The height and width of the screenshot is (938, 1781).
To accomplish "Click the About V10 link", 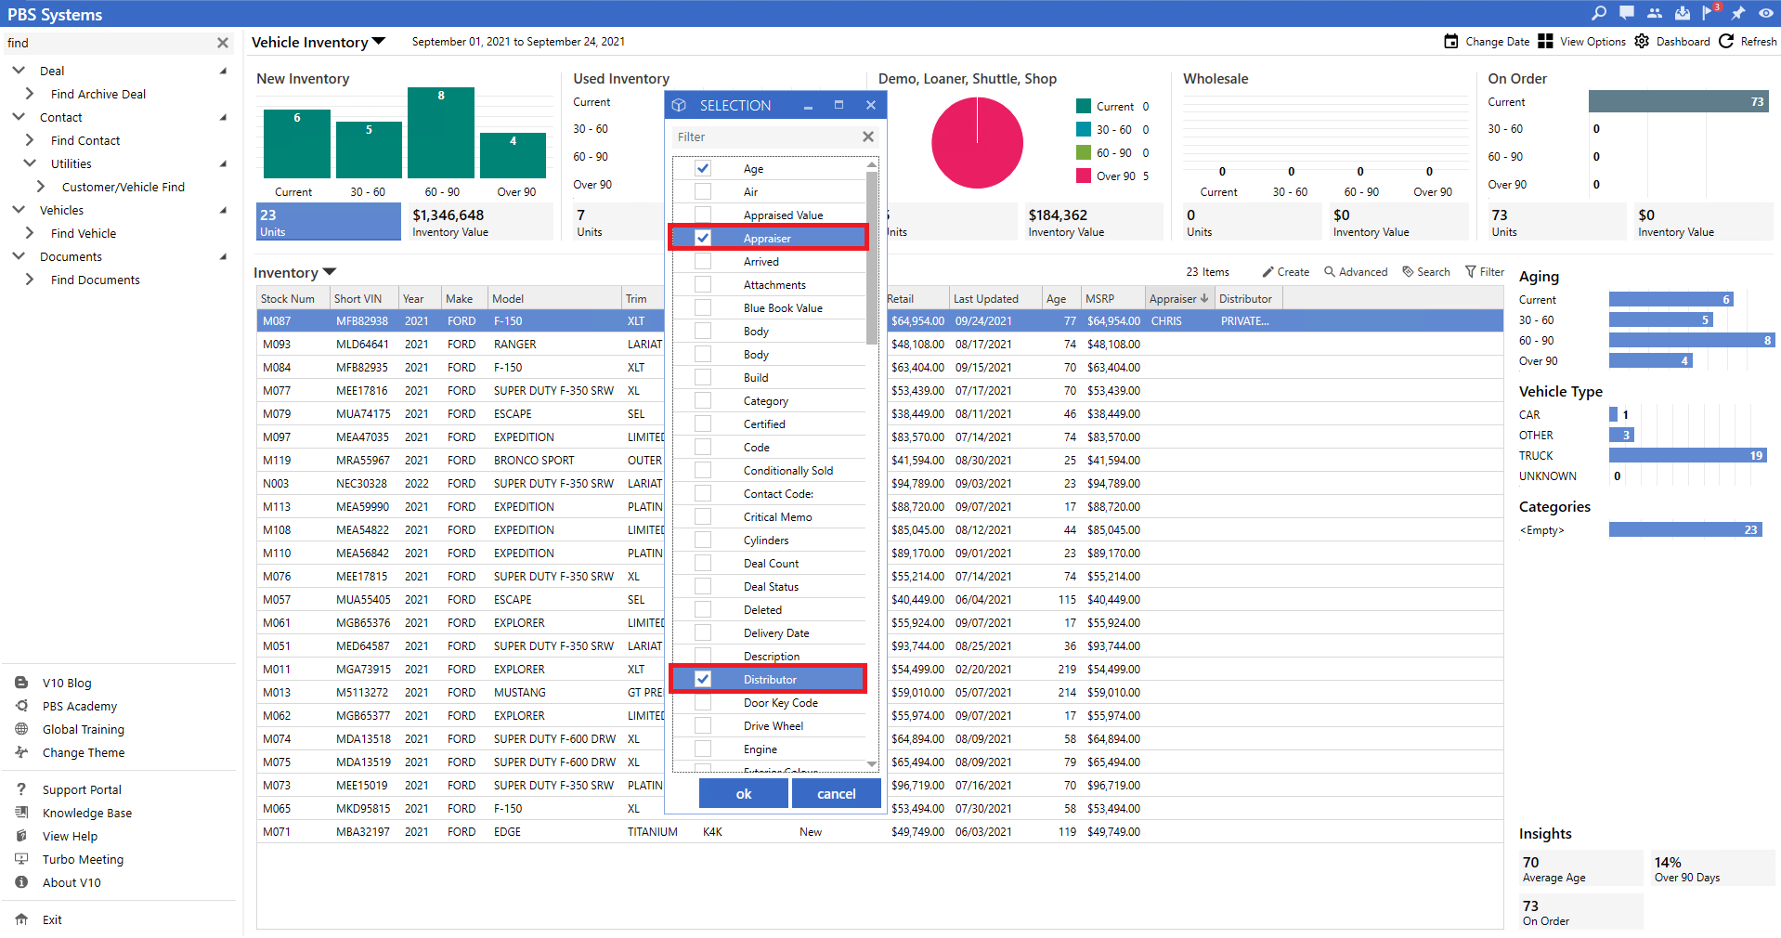I will click(71, 882).
